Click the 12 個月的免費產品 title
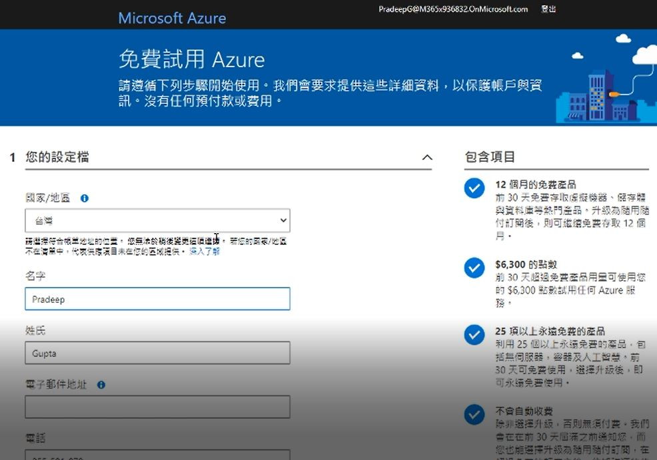Screen dimensions: 657x460 [536, 184]
